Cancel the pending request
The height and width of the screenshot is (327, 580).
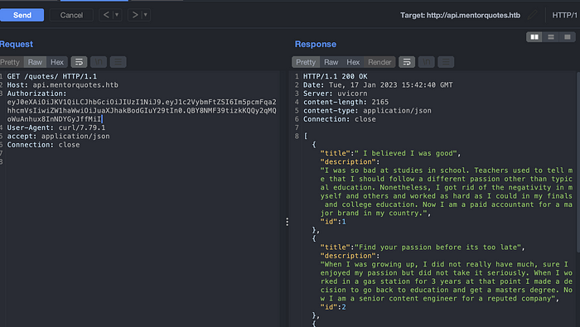71,15
